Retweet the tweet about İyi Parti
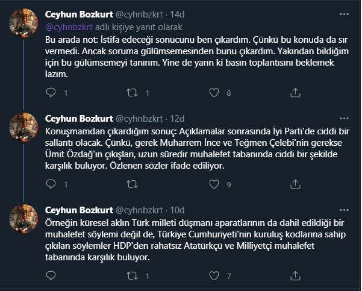362x291 pixels. coord(133,184)
